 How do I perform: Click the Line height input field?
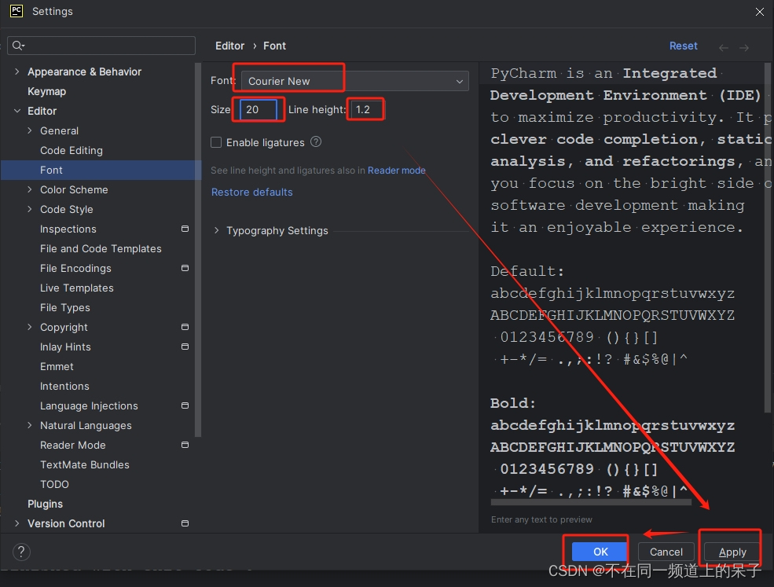tap(367, 109)
